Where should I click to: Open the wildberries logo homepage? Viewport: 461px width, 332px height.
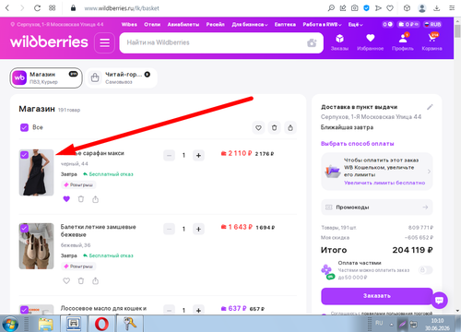coord(49,42)
